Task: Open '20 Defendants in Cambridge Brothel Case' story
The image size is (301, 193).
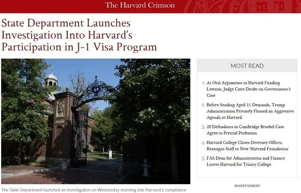Action: pyautogui.click(x=245, y=130)
